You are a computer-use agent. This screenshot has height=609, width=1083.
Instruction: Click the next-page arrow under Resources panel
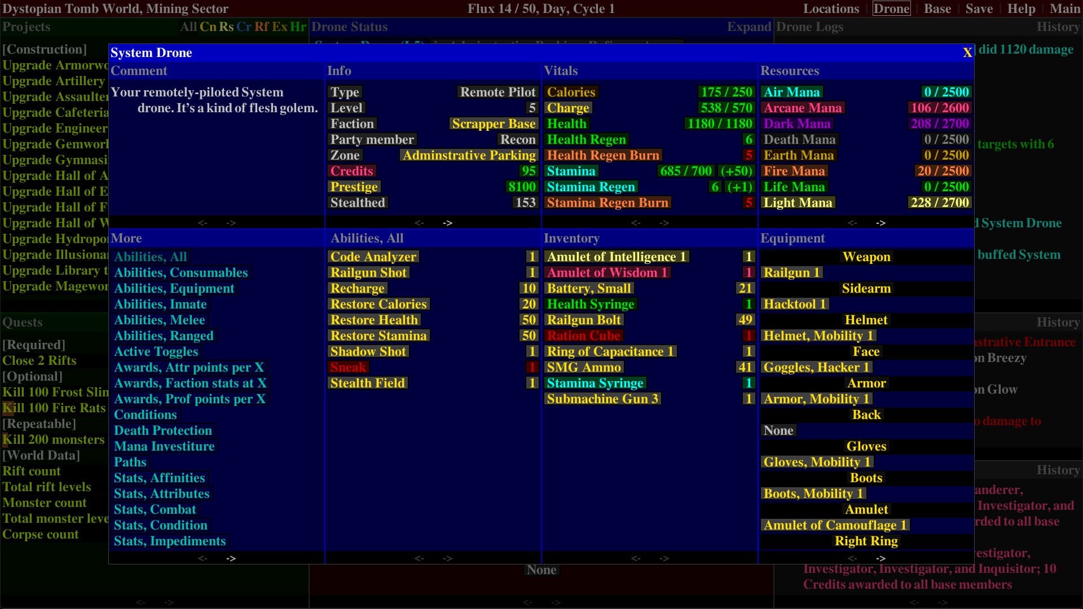point(881,223)
